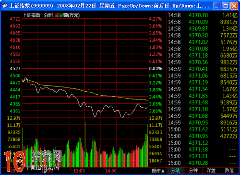Select tick row with price 4371.12
Image resolution: width=240 pixels, height=175 pixels.
(203, 143)
